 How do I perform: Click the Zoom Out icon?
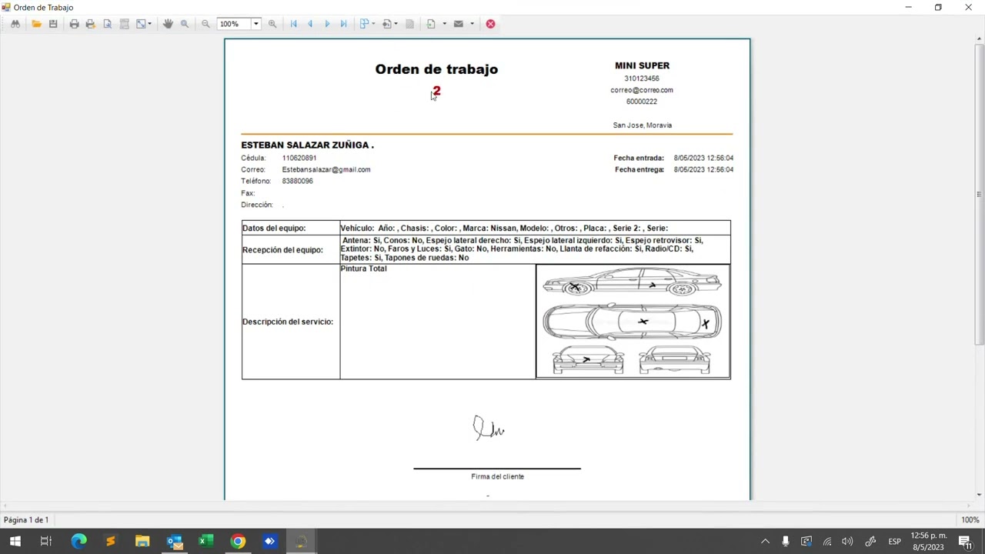point(205,24)
